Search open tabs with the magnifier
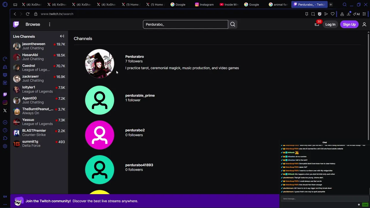370x208 pixels. tap(345, 5)
